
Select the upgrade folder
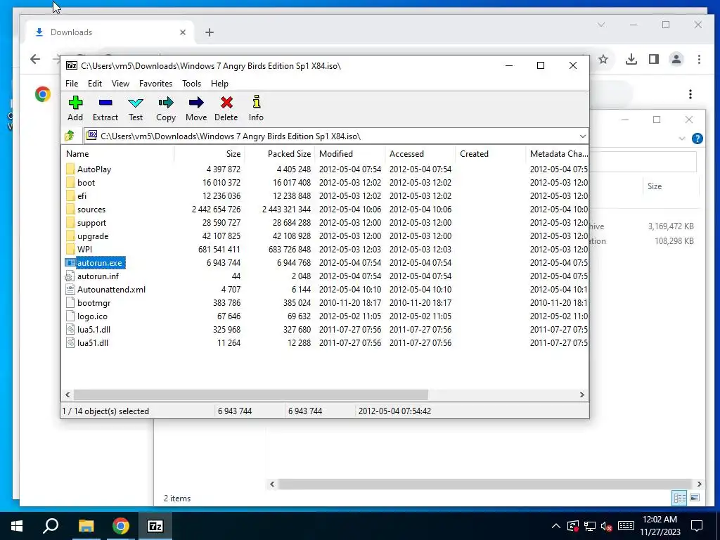[93, 236]
